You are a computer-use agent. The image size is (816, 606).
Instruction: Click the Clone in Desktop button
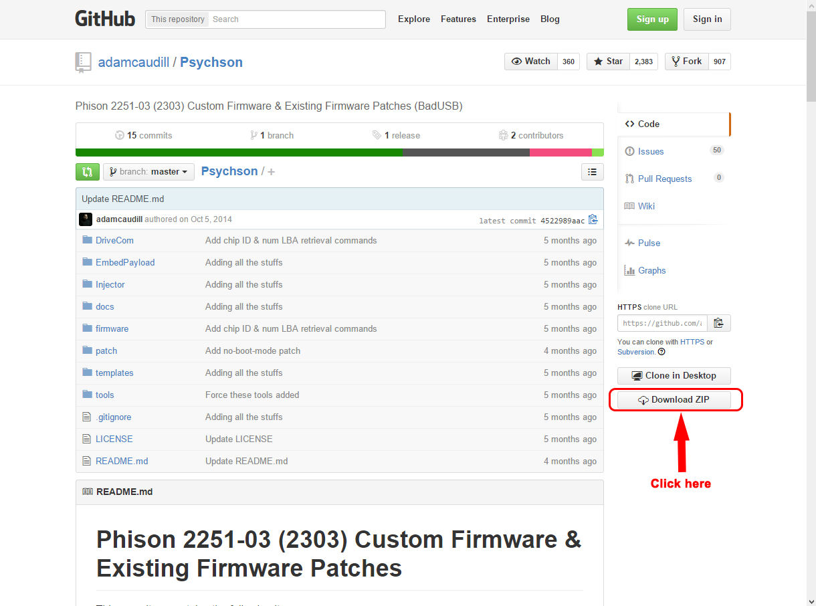pyautogui.click(x=674, y=376)
